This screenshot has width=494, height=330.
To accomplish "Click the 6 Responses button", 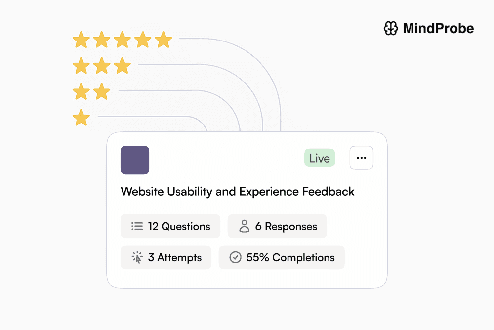I will tap(277, 226).
